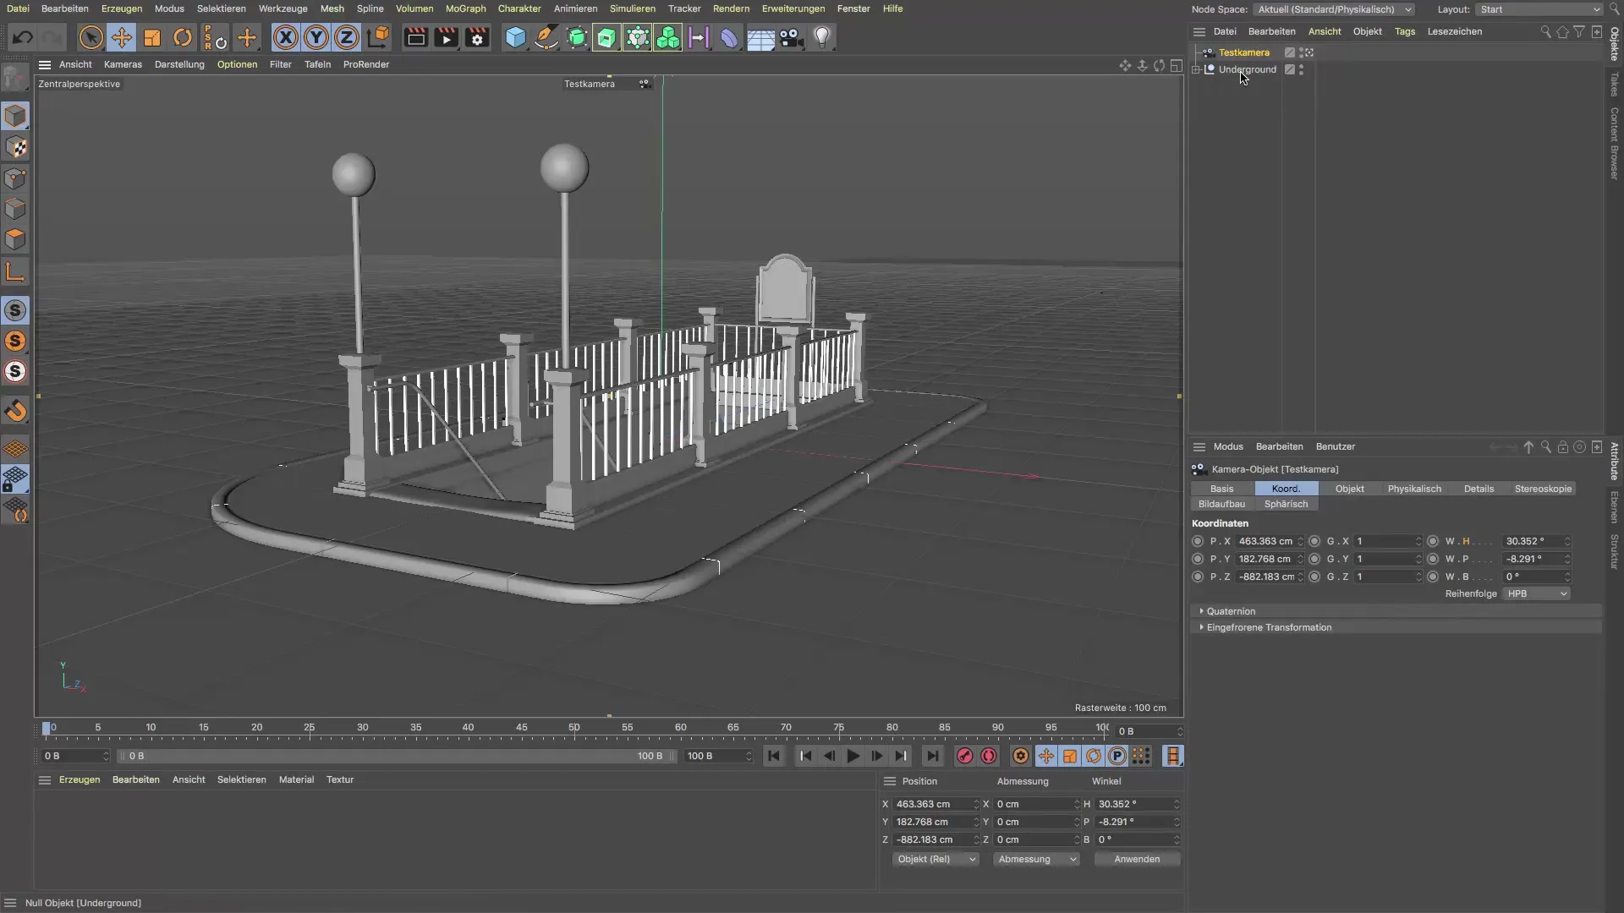Open the deformer bend icon
The image size is (1624, 913).
coord(729,38)
